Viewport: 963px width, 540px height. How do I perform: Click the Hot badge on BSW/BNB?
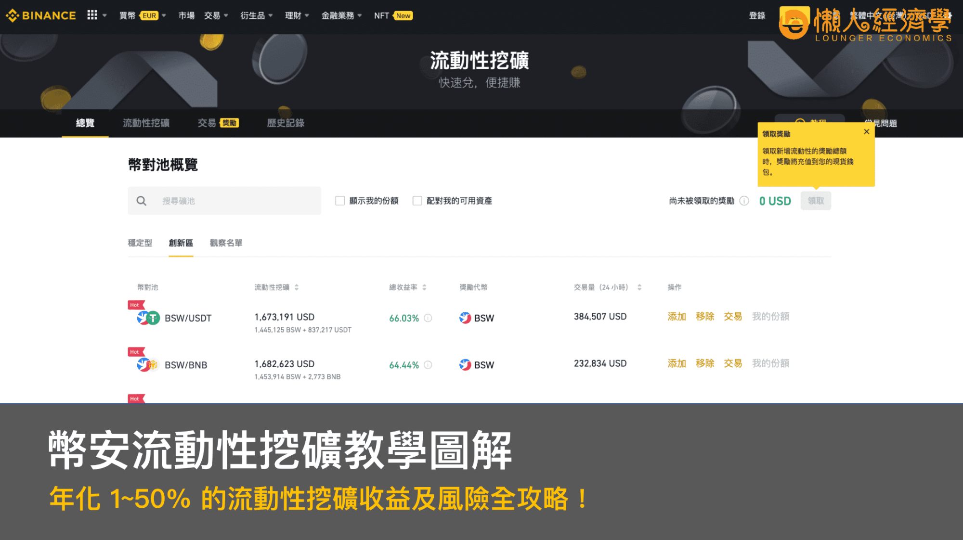coord(136,352)
